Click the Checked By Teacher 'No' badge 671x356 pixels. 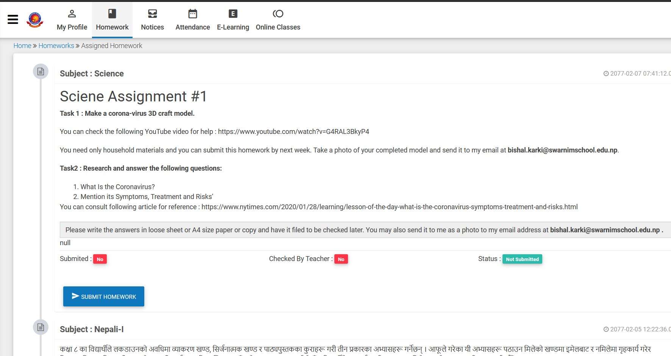pos(341,259)
